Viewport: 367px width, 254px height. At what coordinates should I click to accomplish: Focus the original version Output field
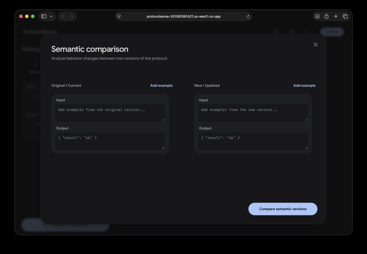pyautogui.click(x=110, y=141)
